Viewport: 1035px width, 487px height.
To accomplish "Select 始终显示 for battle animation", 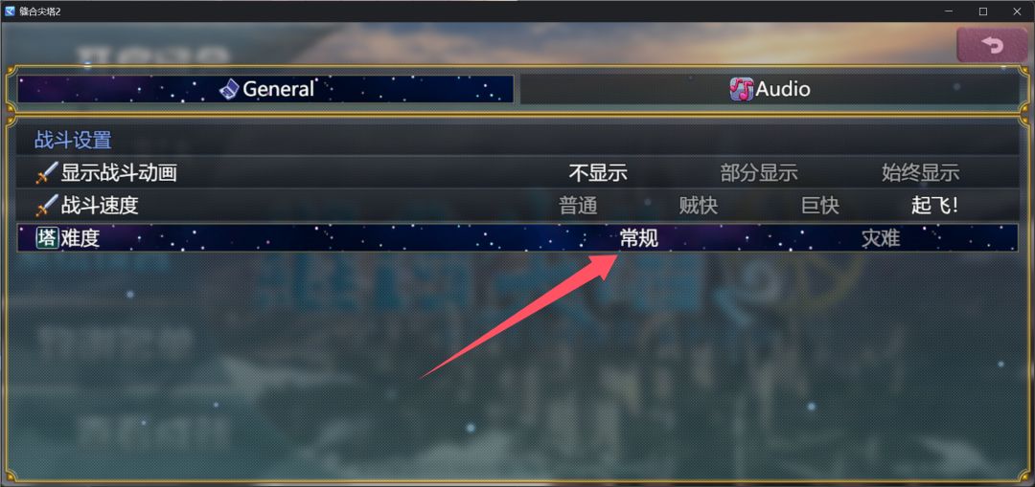I will pyautogui.click(x=921, y=173).
